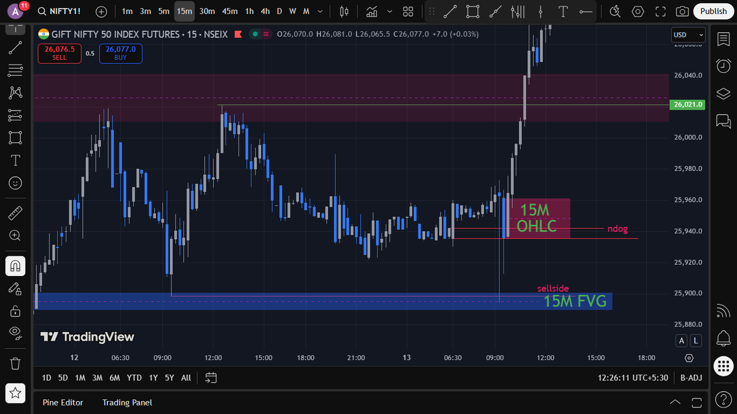Select the vertical line tool in favorites toolbar
The width and height of the screenshot is (737, 414).
pos(540,12)
